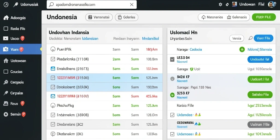The width and height of the screenshot is (280, 140).
Task: Click the Verronatai button
Action: point(99,17)
